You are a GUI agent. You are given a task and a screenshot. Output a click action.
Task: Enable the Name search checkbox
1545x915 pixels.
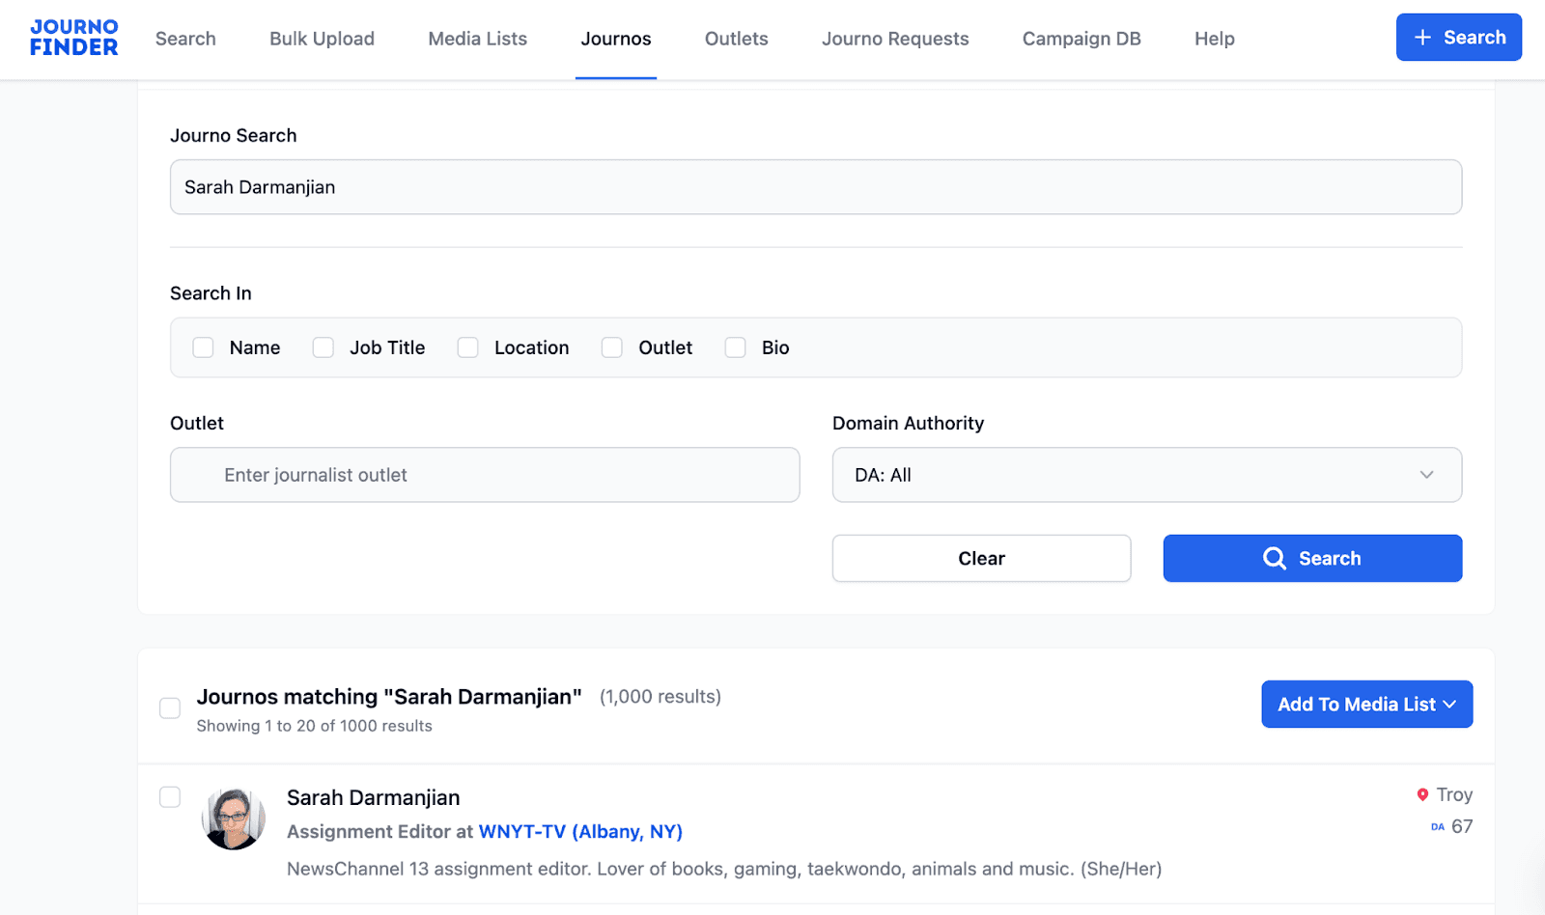coord(203,347)
